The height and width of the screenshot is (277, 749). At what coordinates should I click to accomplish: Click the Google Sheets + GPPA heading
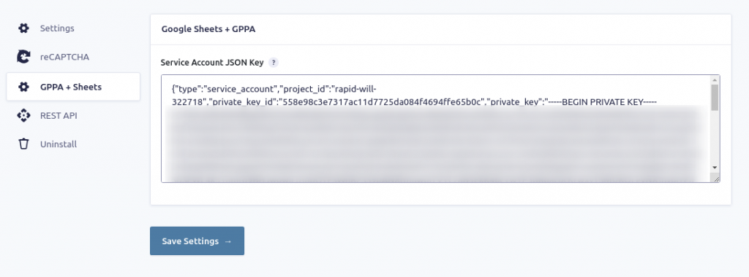tap(208, 29)
